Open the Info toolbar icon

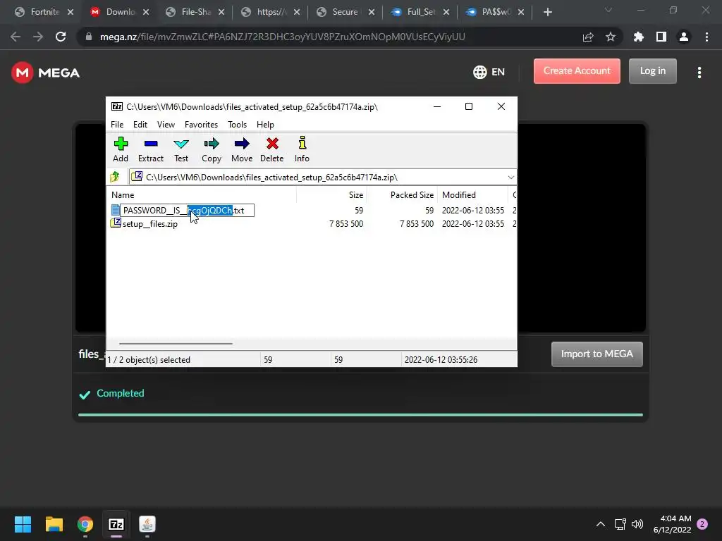point(302,143)
